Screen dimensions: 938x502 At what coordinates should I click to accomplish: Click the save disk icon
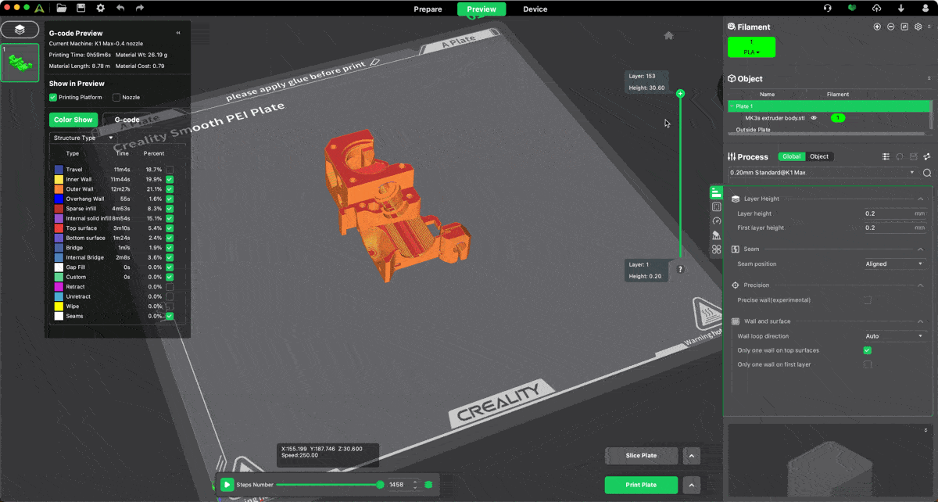[81, 9]
